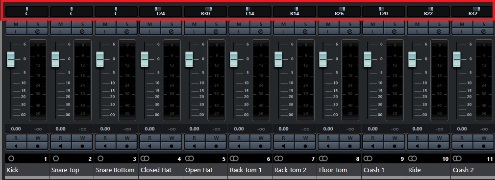Image resolution: width=495 pixels, height=180 pixels.
Task: Enable Read automation on Crash 1
Action: point(373,138)
